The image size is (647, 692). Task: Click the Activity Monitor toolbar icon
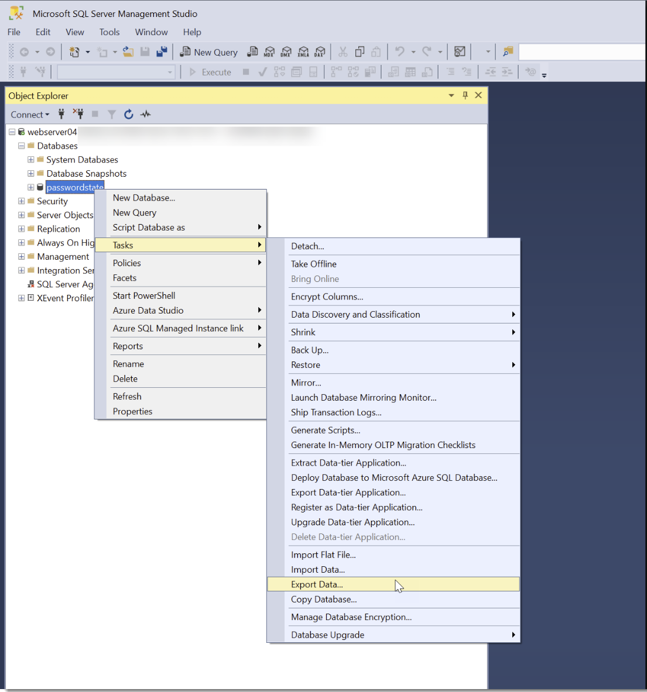(x=460, y=52)
